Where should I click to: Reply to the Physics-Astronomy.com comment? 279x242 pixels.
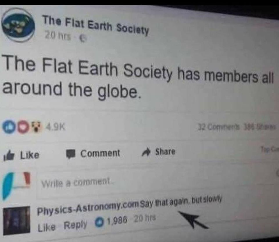75,225
